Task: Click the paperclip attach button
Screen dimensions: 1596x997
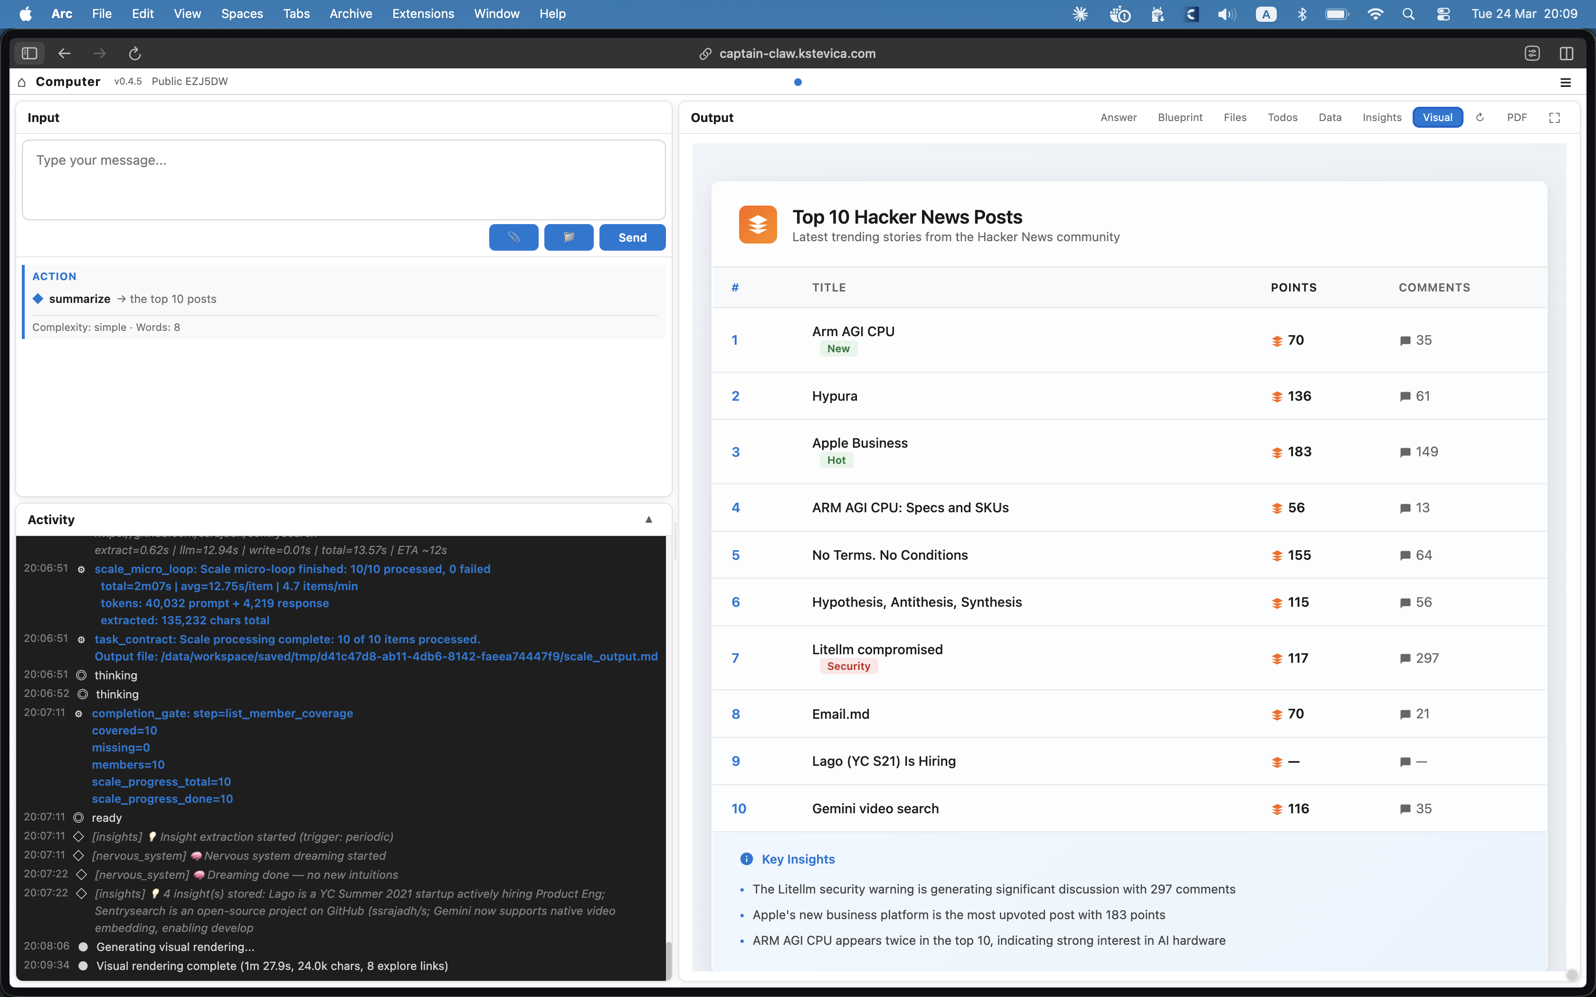Action: pos(514,237)
